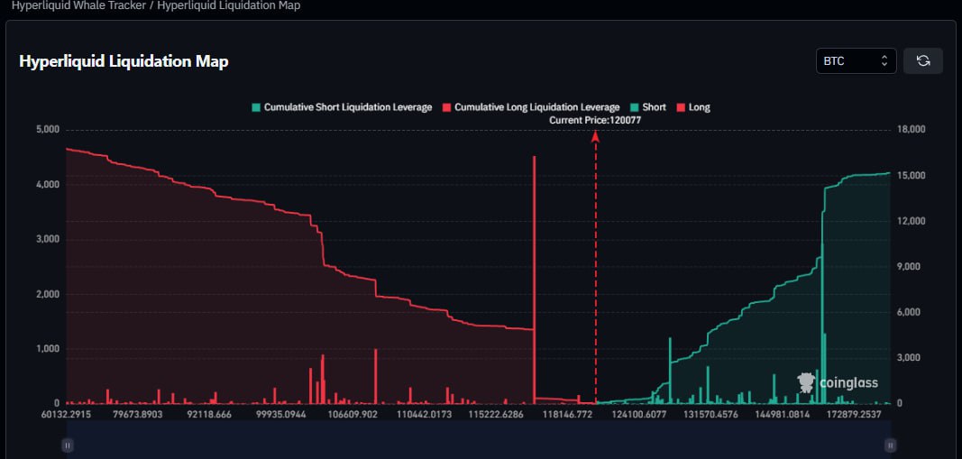Grab the right zoom range slider handle
The image size is (962, 459).
coord(890,445)
